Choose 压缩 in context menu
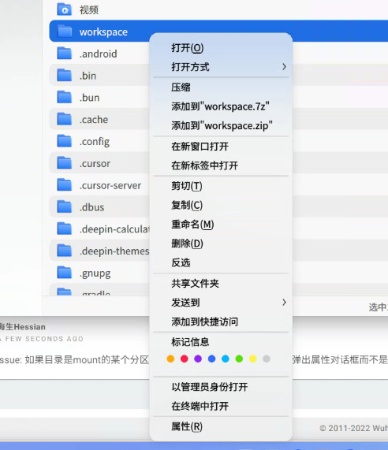This screenshot has width=388, height=450. [x=221, y=87]
